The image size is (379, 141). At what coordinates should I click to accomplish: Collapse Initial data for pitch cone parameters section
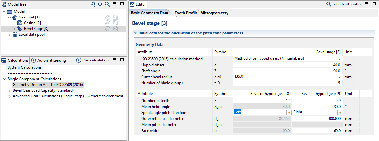point(135,33)
